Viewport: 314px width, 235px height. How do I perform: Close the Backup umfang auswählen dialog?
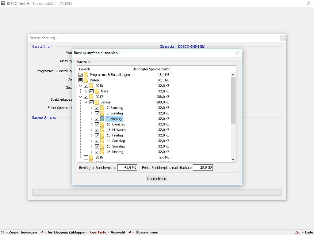[237, 53]
